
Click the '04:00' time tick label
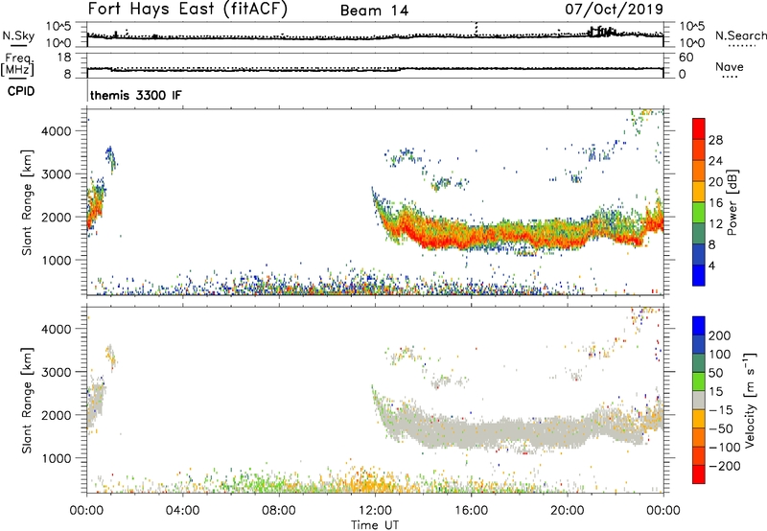(x=183, y=511)
